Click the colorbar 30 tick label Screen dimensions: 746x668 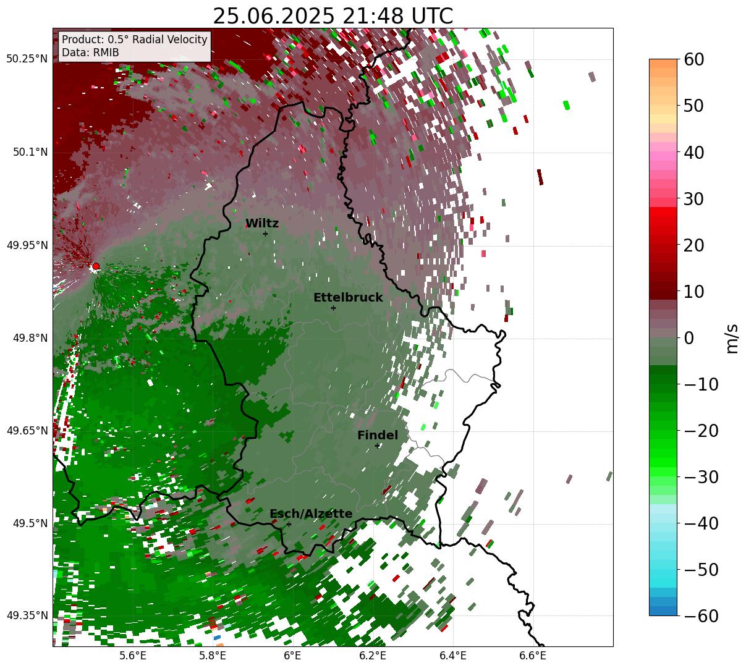click(x=694, y=199)
